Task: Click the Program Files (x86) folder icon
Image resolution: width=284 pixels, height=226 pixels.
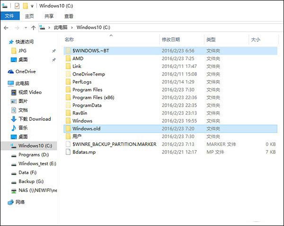Action: [x=68, y=98]
